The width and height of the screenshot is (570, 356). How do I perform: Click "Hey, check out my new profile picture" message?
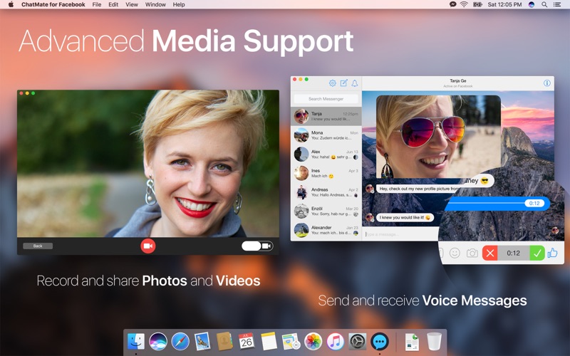(419, 189)
